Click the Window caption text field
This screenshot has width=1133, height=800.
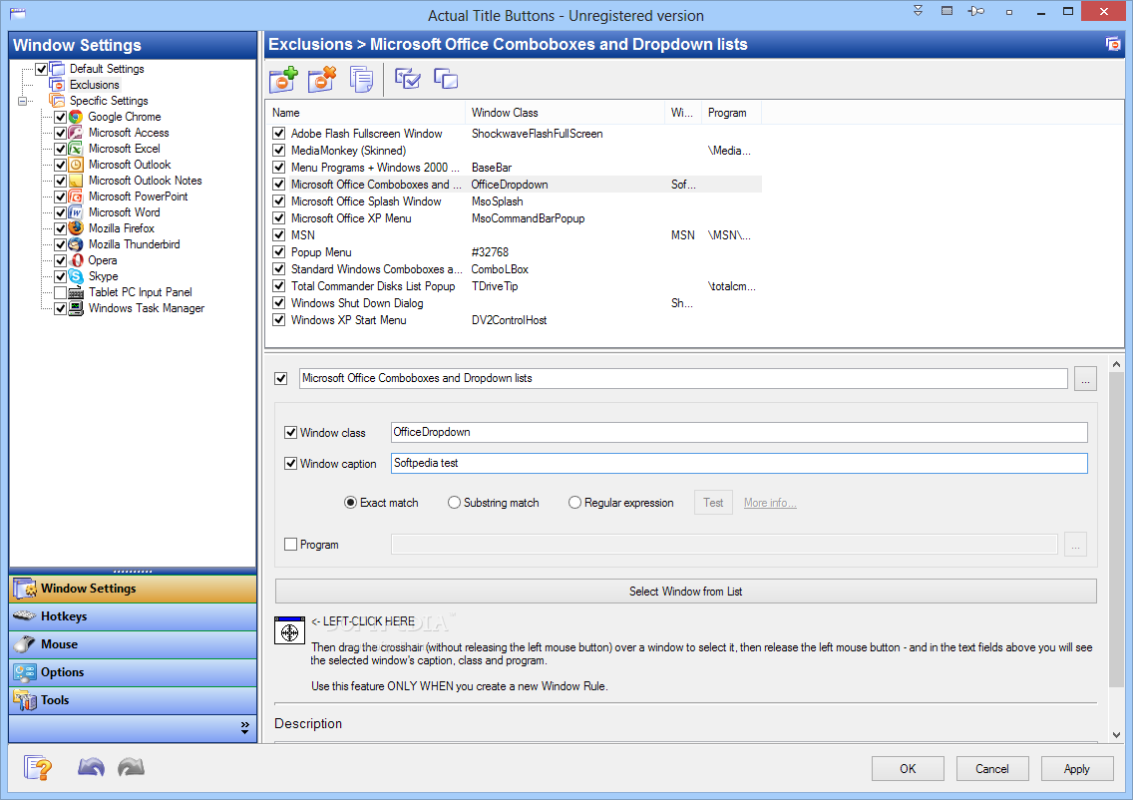coord(739,463)
